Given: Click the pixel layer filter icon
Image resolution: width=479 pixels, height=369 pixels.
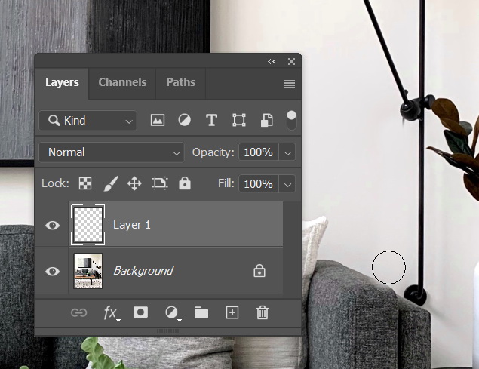Looking at the screenshot, I should 158,121.
